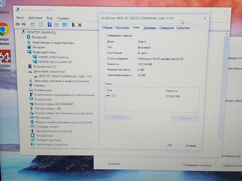Open the Вид menu

tap(49, 18)
